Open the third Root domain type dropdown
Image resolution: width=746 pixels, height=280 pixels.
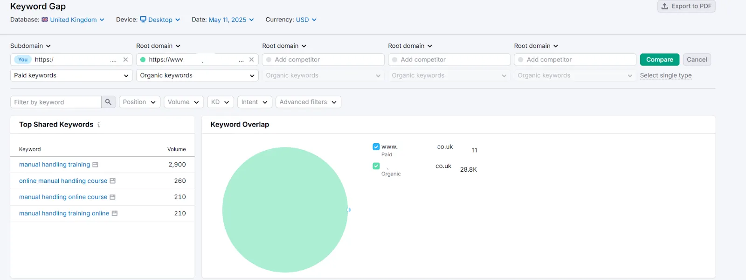284,46
